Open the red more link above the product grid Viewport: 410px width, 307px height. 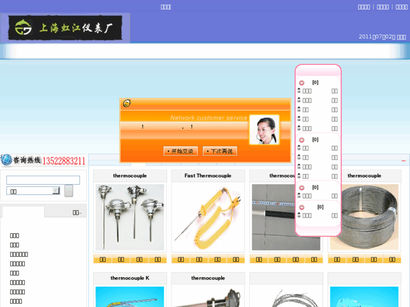click(x=403, y=161)
